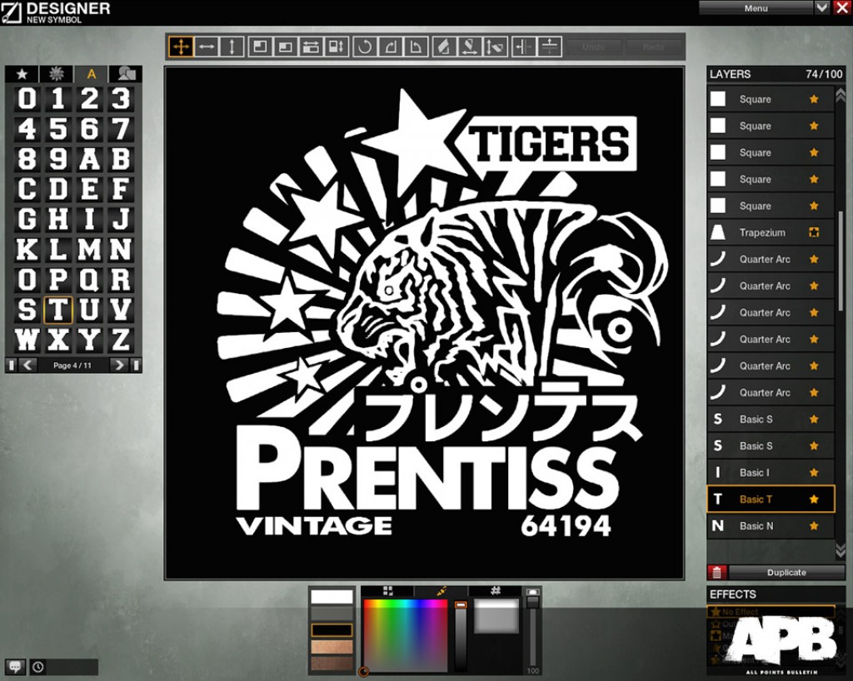Open the chat bubble icon

click(x=15, y=667)
